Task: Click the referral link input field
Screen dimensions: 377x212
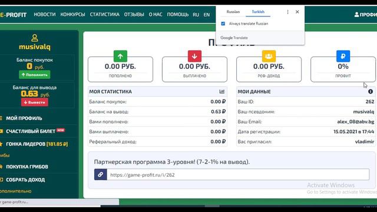Action: [x=238, y=174]
